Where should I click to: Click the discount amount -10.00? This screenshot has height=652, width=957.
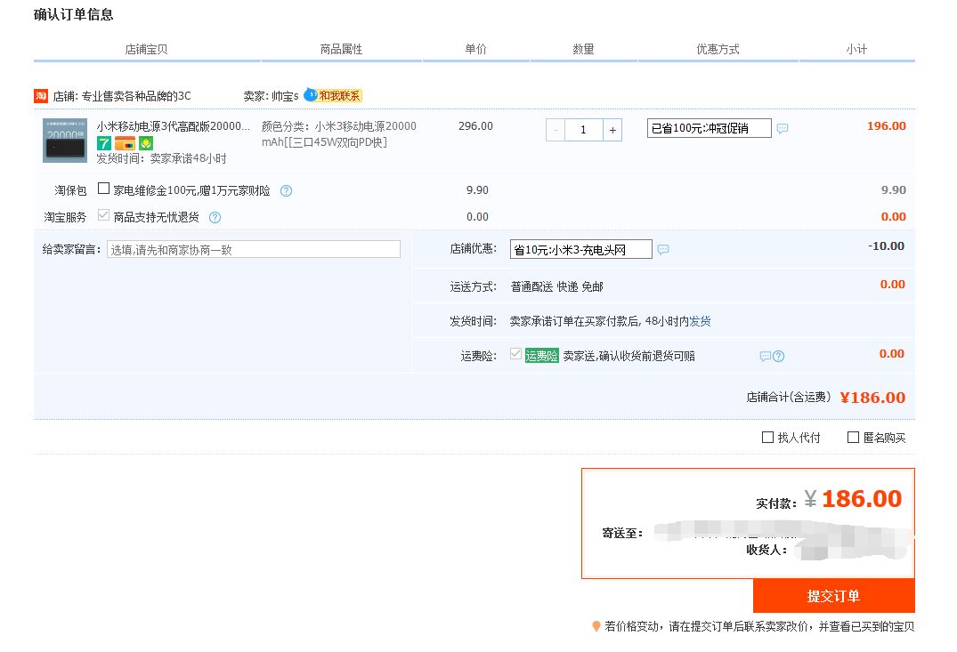[886, 246]
